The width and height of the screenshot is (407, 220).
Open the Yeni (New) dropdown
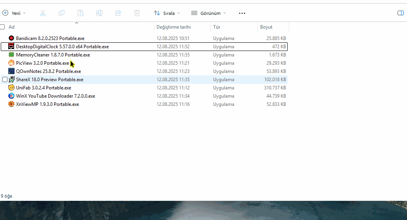coord(14,13)
